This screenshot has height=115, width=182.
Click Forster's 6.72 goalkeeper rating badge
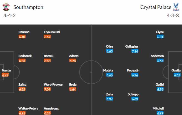coord(5,75)
